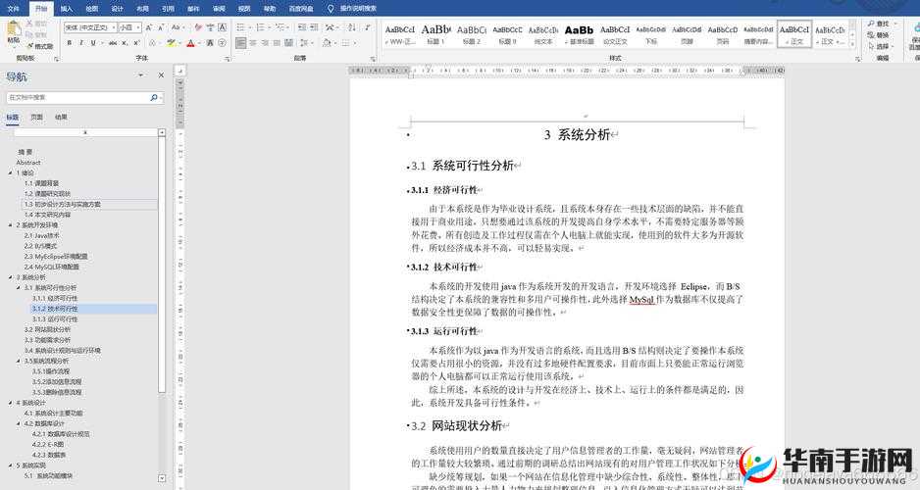Apply the 标题 2 heading style

coord(472,34)
